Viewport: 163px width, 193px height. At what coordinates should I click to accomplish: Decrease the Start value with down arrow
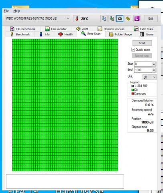tap(154, 65)
